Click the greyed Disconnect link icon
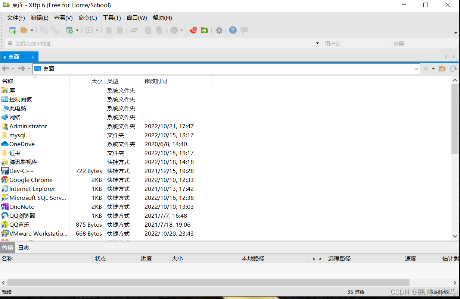This screenshot has width=460, height=299. 44,30
